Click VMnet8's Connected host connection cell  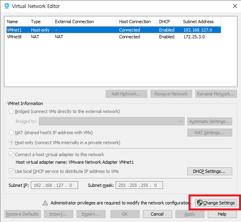(129, 37)
